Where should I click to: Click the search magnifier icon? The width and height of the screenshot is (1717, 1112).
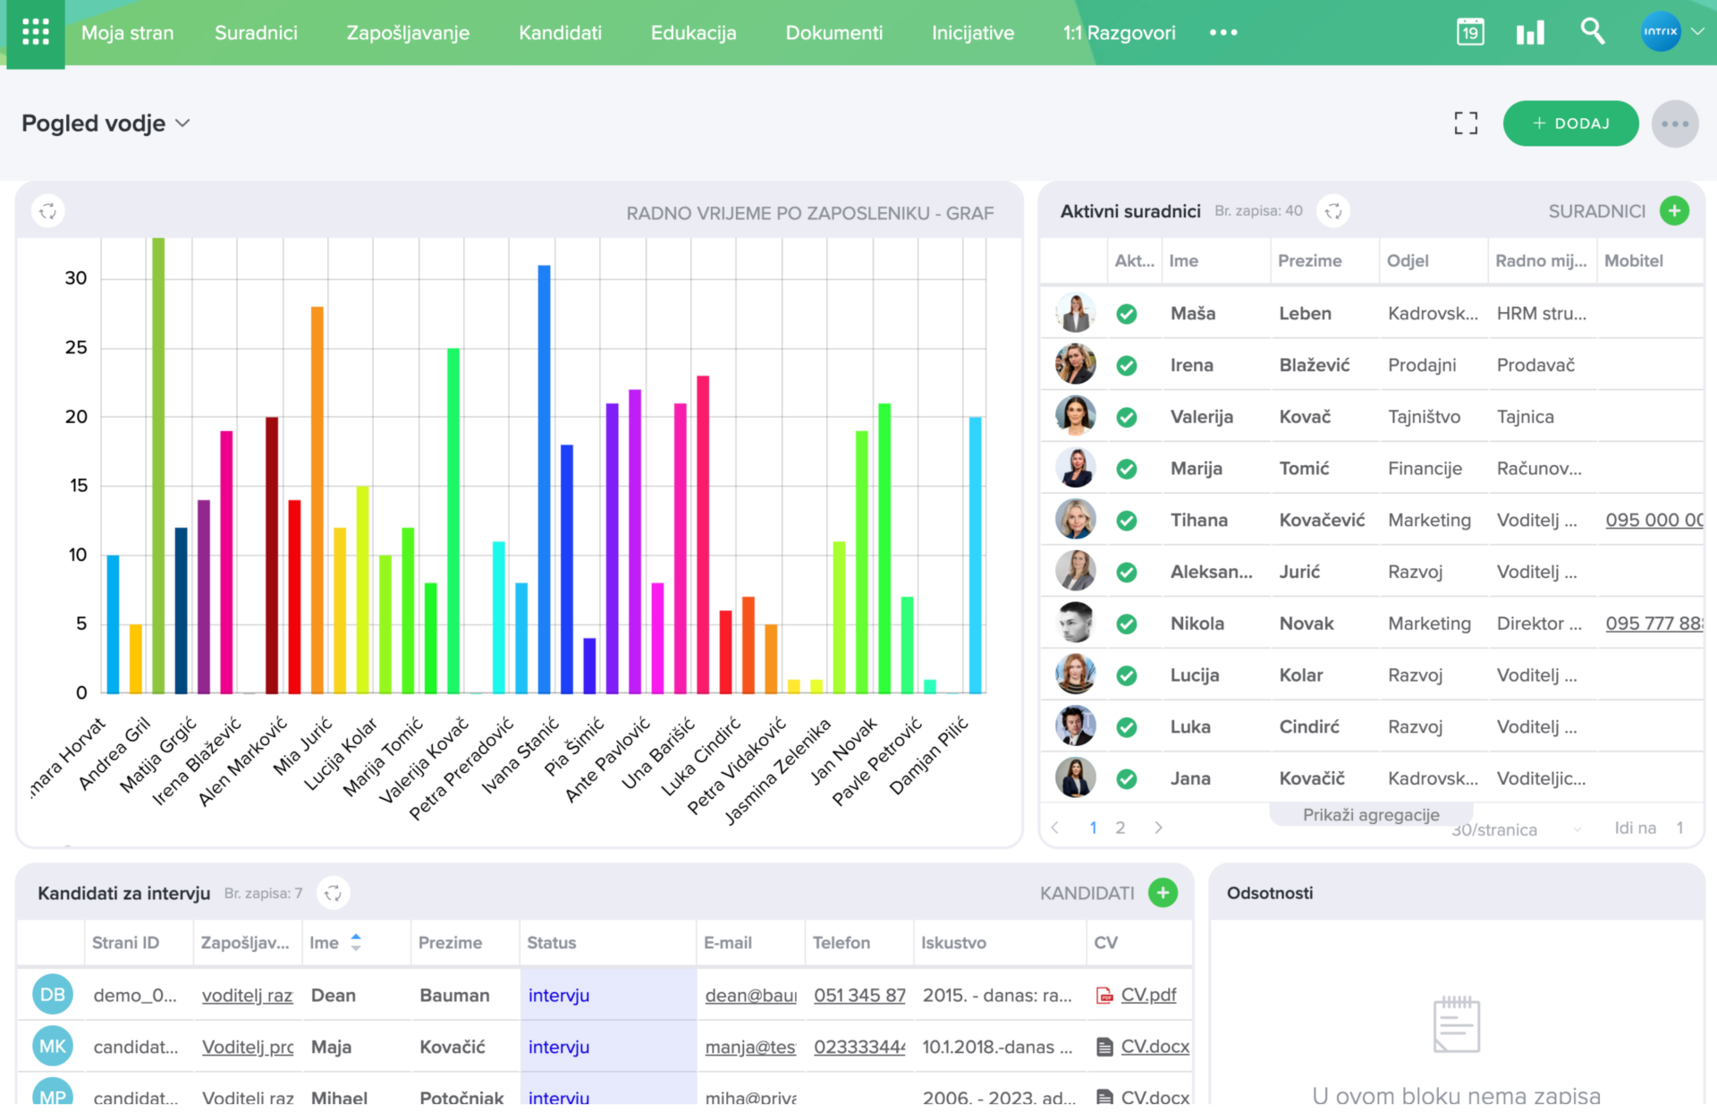click(x=1592, y=31)
